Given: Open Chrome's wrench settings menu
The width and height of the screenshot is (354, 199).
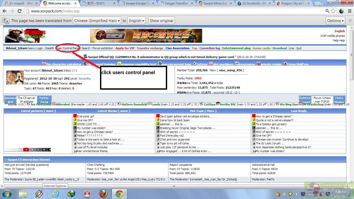Looking at the screenshot, I should coord(349,11).
